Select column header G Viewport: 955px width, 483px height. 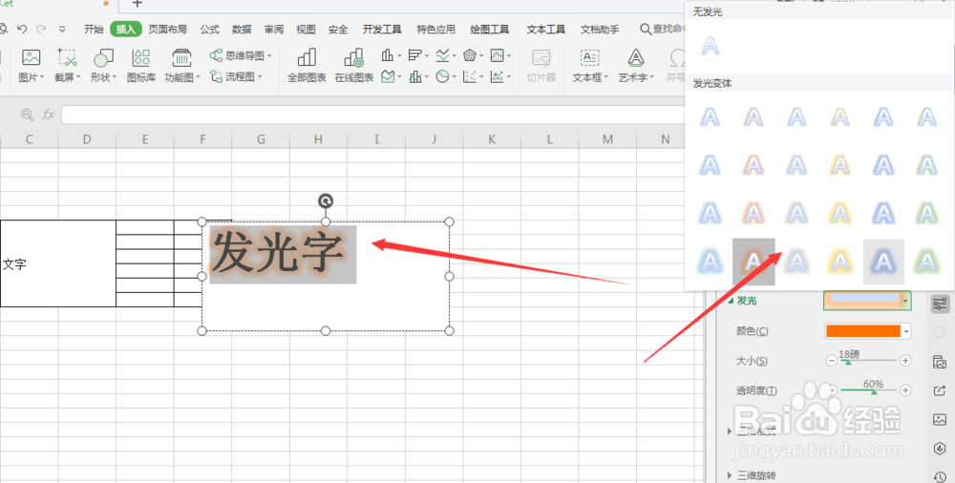click(x=261, y=139)
